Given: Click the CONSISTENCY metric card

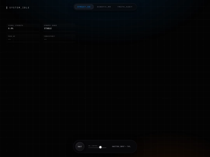Looking at the screenshot, I should 59,38.
